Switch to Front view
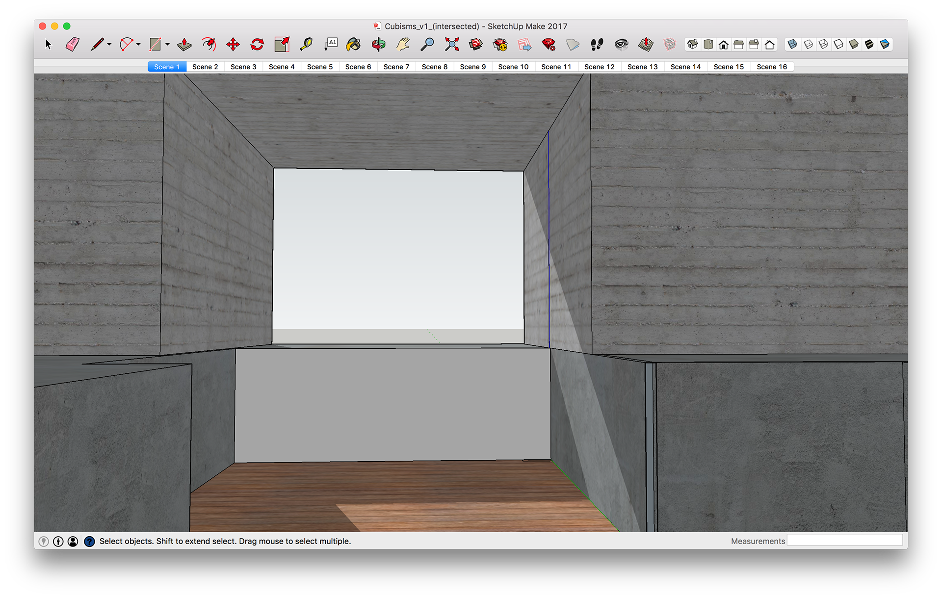This screenshot has height=598, width=942. [x=723, y=45]
